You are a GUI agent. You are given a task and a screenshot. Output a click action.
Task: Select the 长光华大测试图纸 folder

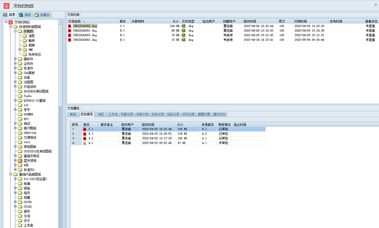point(36,91)
